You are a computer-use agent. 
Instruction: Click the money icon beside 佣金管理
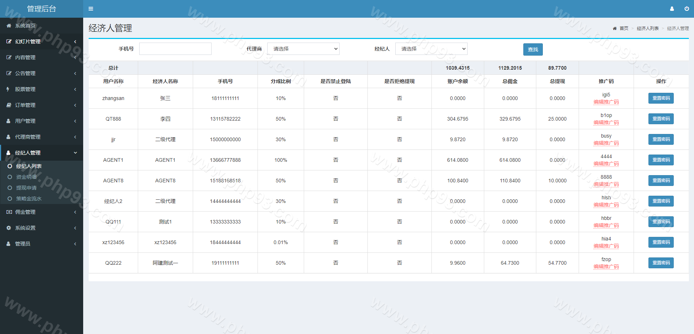pyautogui.click(x=9, y=212)
